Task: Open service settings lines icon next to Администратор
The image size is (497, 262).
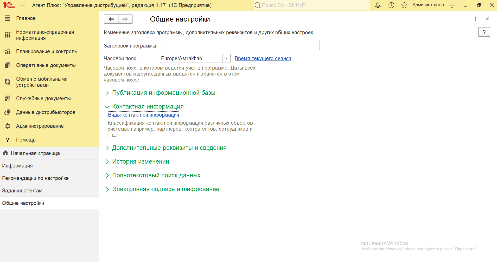Action: (452, 5)
